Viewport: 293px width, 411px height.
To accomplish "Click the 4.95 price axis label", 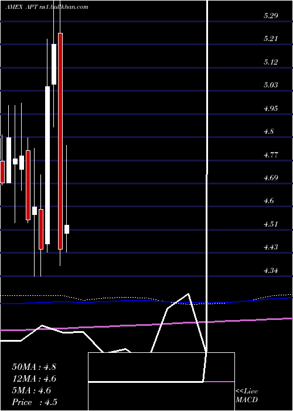I will tap(271, 109).
